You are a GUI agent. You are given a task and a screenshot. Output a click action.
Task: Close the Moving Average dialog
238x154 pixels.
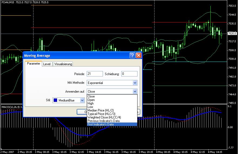coord(139,55)
